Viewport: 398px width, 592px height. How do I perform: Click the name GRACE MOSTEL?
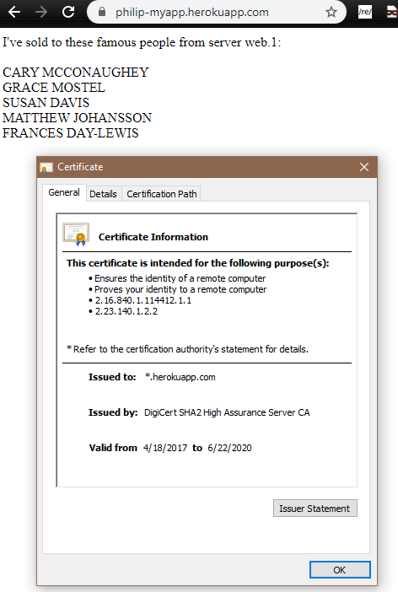(x=54, y=88)
